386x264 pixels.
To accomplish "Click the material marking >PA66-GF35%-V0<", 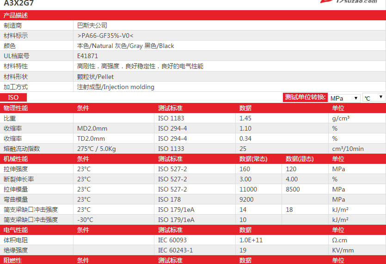I will coord(105,36).
